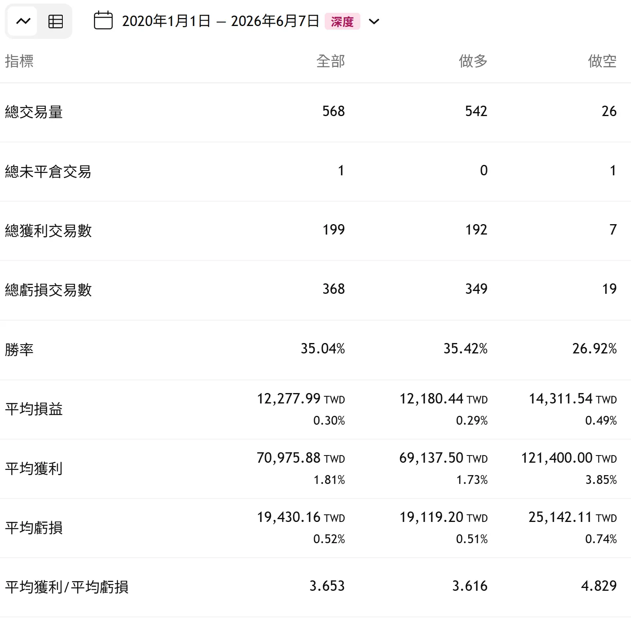Click the 做空 column header

tap(602, 61)
